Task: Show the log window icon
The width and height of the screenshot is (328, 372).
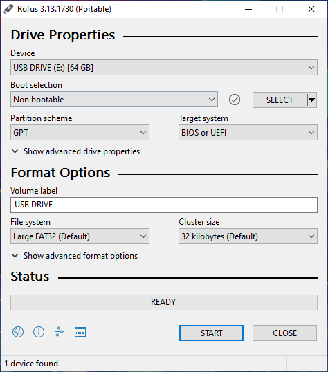Action: click(80, 332)
